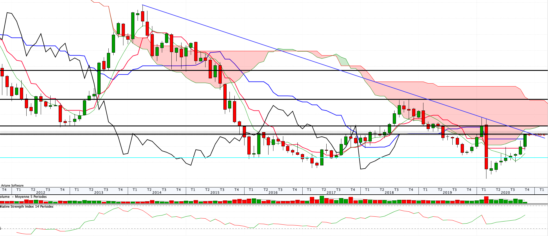This screenshot has height=236, width=548.
Task: Click the 2020 year label on time axis
Action: pos(505,193)
